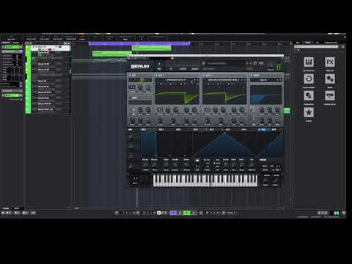The image size is (352, 264).
Task: Click the Serum filter response display
Action: click(265, 94)
